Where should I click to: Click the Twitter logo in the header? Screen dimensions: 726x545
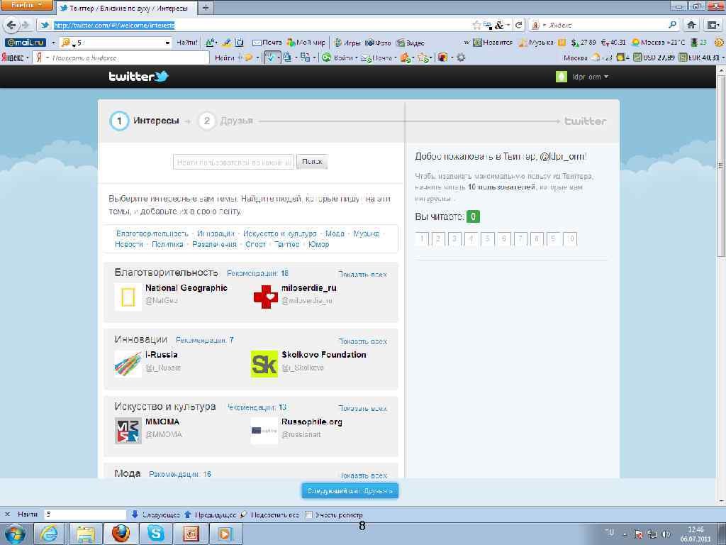tap(138, 77)
